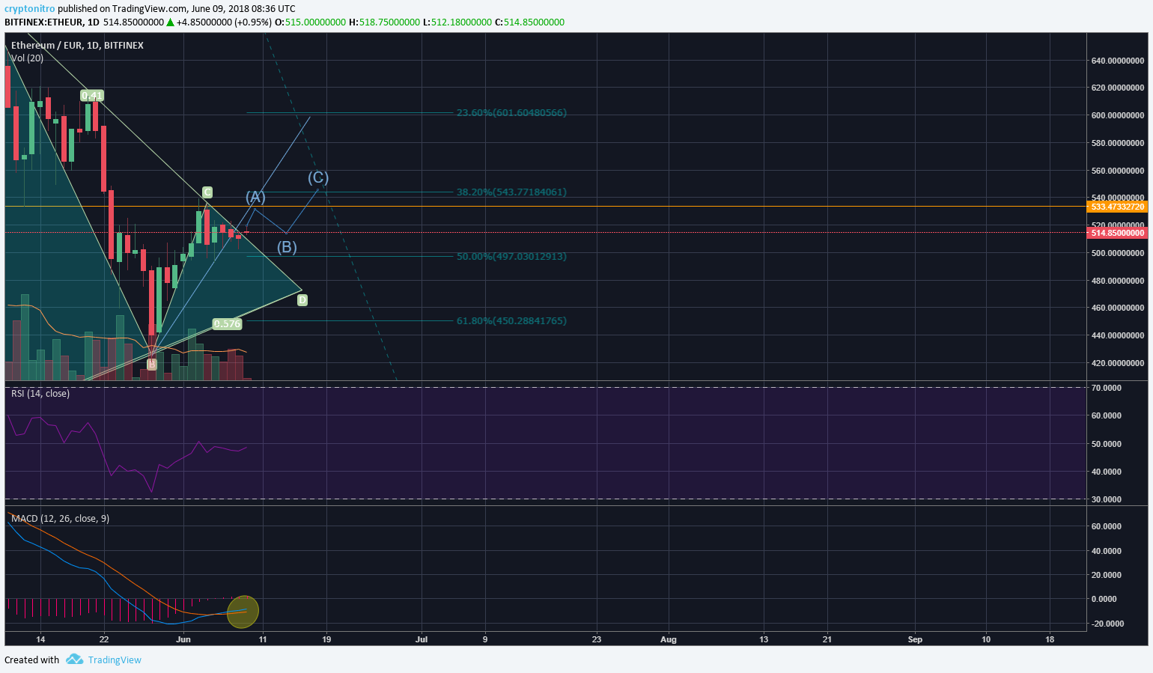This screenshot has height=673, width=1153.
Task: Click the 22 date label on the time axis
Action: (104, 639)
